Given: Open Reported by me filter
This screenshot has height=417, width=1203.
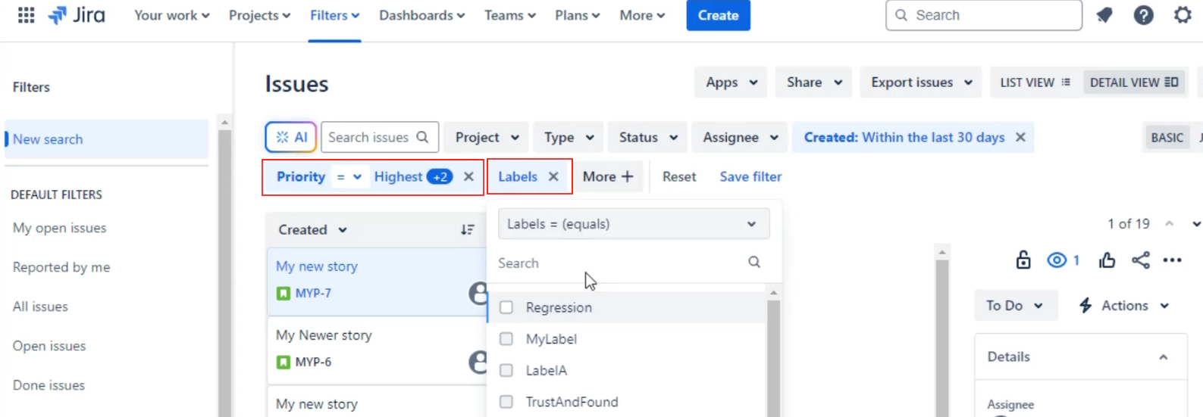Looking at the screenshot, I should click(61, 267).
